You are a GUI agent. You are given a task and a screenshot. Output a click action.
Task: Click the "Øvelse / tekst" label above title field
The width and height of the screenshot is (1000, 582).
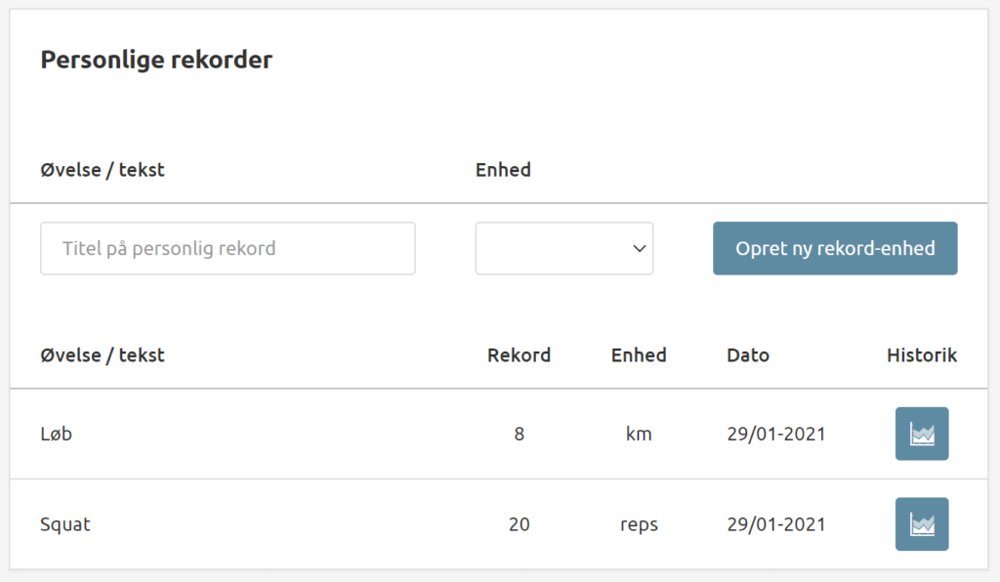(x=103, y=170)
